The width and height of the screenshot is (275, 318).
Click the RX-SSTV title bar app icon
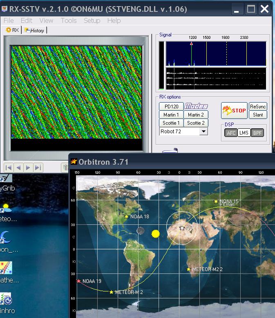tap(4, 9)
